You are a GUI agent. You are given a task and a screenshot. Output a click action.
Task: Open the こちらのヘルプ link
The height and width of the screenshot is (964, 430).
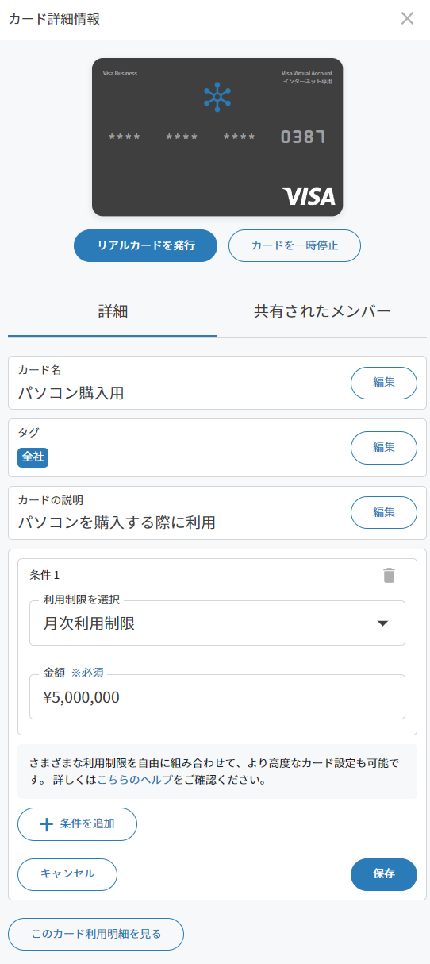coord(135,780)
